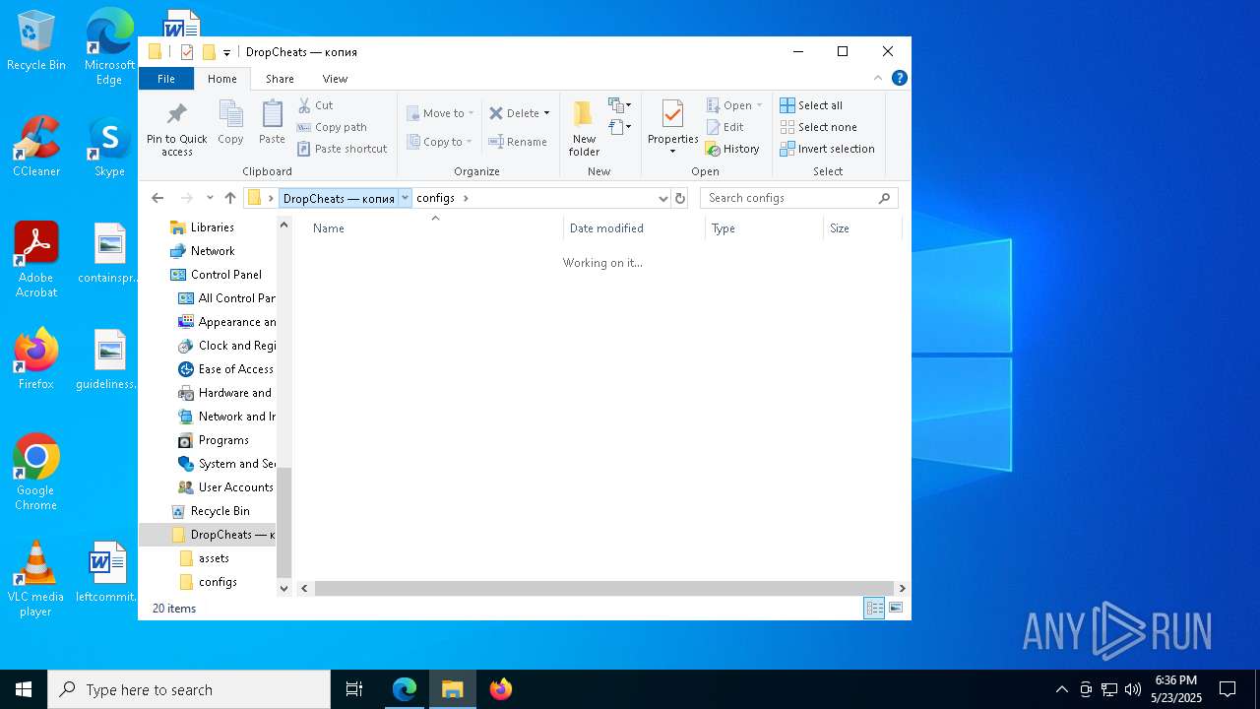Launch Firefox from the taskbar
Image resolution: width=1260 pixels, height=709 pixels.
coord(501,689)
